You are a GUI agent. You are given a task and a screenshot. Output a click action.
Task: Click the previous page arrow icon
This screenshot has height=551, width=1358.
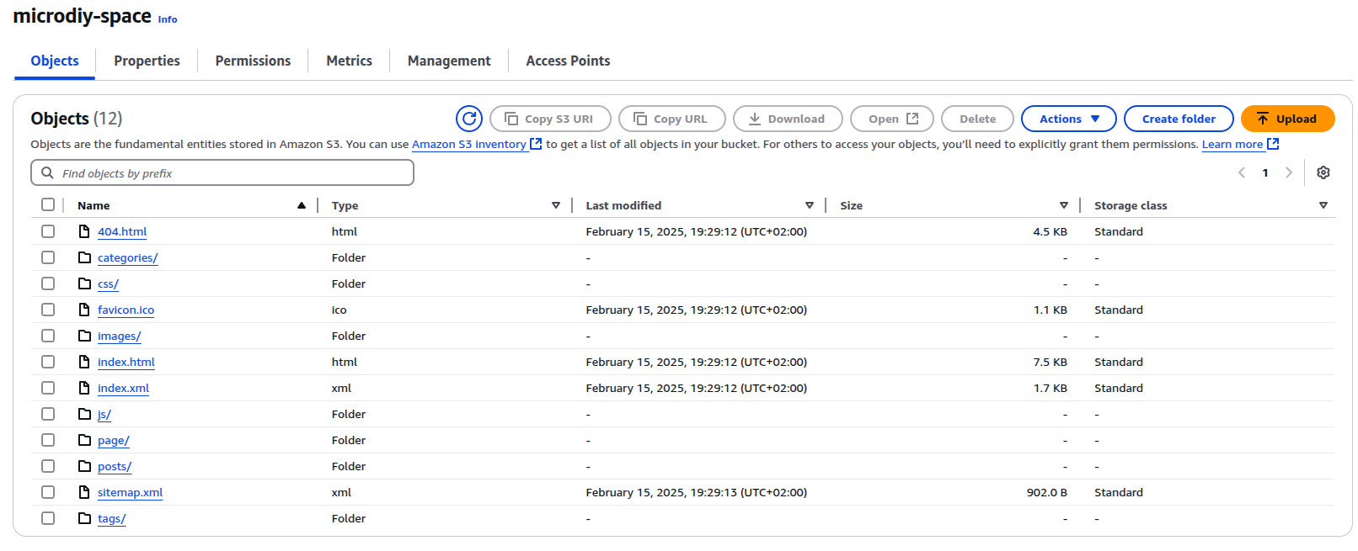pos(1241,172)
